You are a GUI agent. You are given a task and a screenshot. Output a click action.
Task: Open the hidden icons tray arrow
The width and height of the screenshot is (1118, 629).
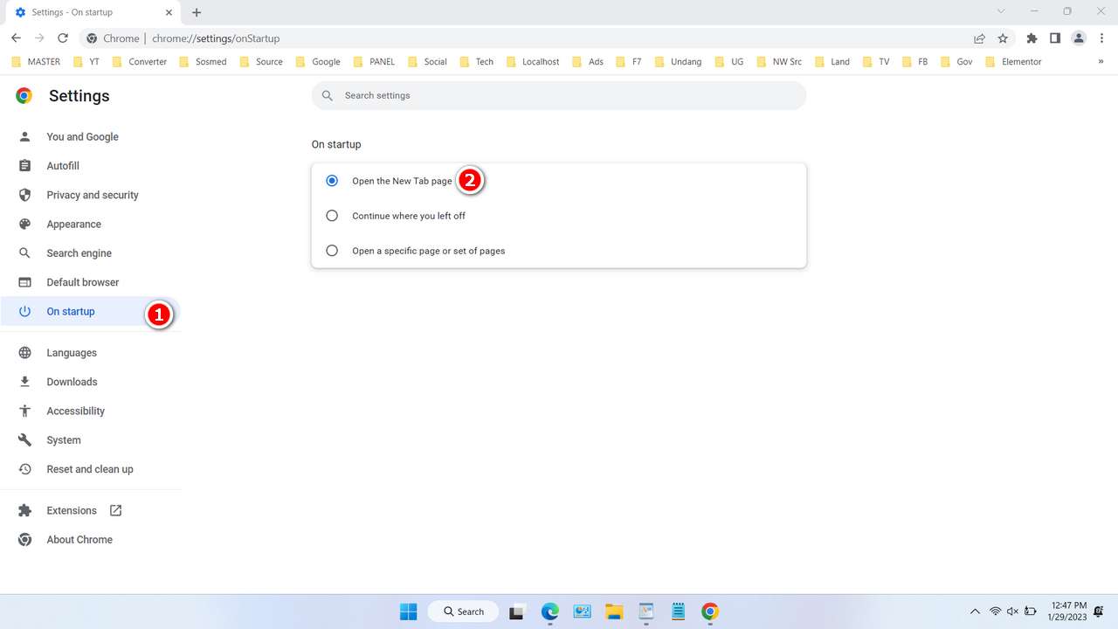(x=975, y=612)
